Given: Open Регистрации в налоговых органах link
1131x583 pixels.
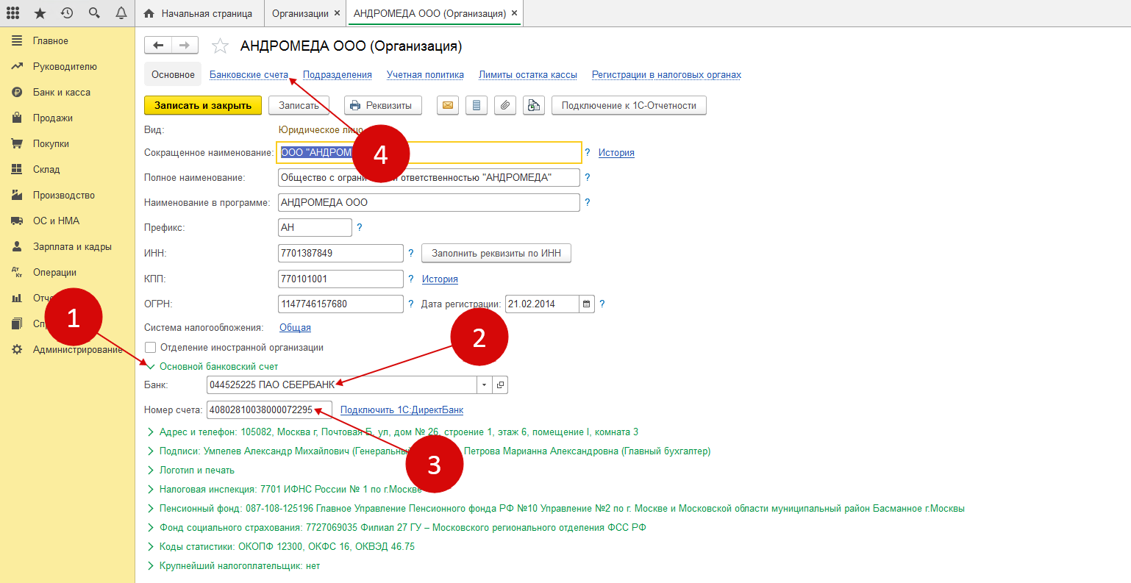Looking at the screenshot, I should tap(666, 75).
